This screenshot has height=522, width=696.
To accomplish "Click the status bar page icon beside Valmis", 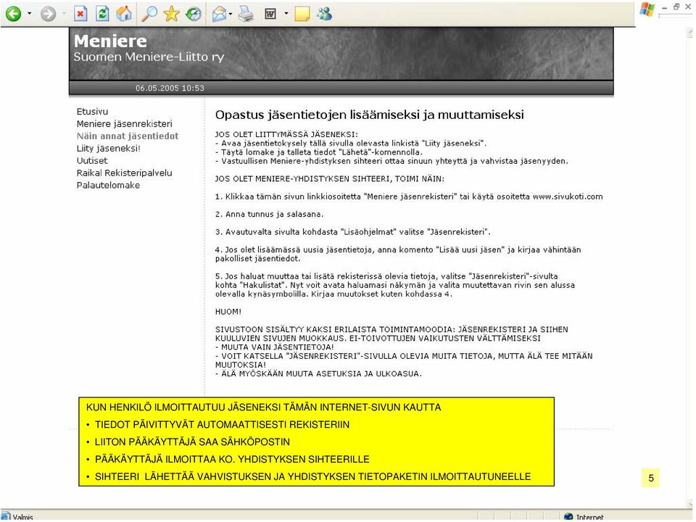I will (6, 517).
